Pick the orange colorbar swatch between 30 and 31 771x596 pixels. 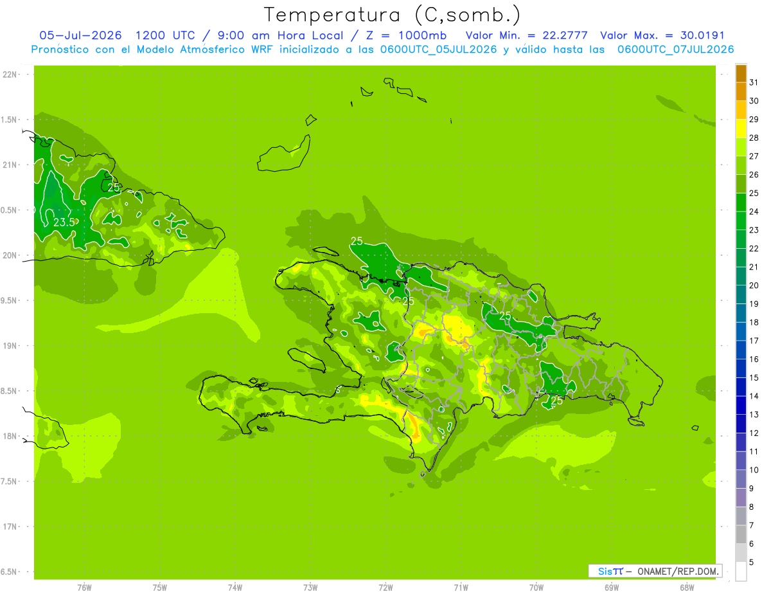741,91
